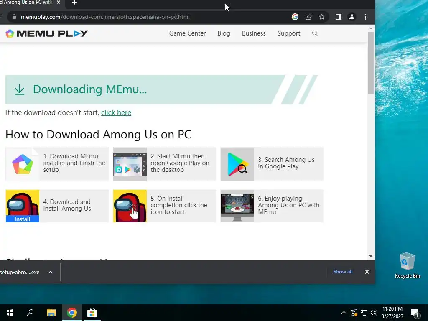Open Windows taskbar search
This screenshot has height=321, width=428.
pos(30,313)
